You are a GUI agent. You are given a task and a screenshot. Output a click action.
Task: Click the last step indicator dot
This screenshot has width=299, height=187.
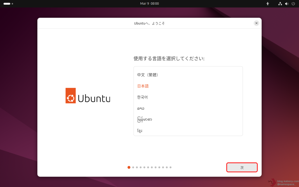click(x=171, y=167)
